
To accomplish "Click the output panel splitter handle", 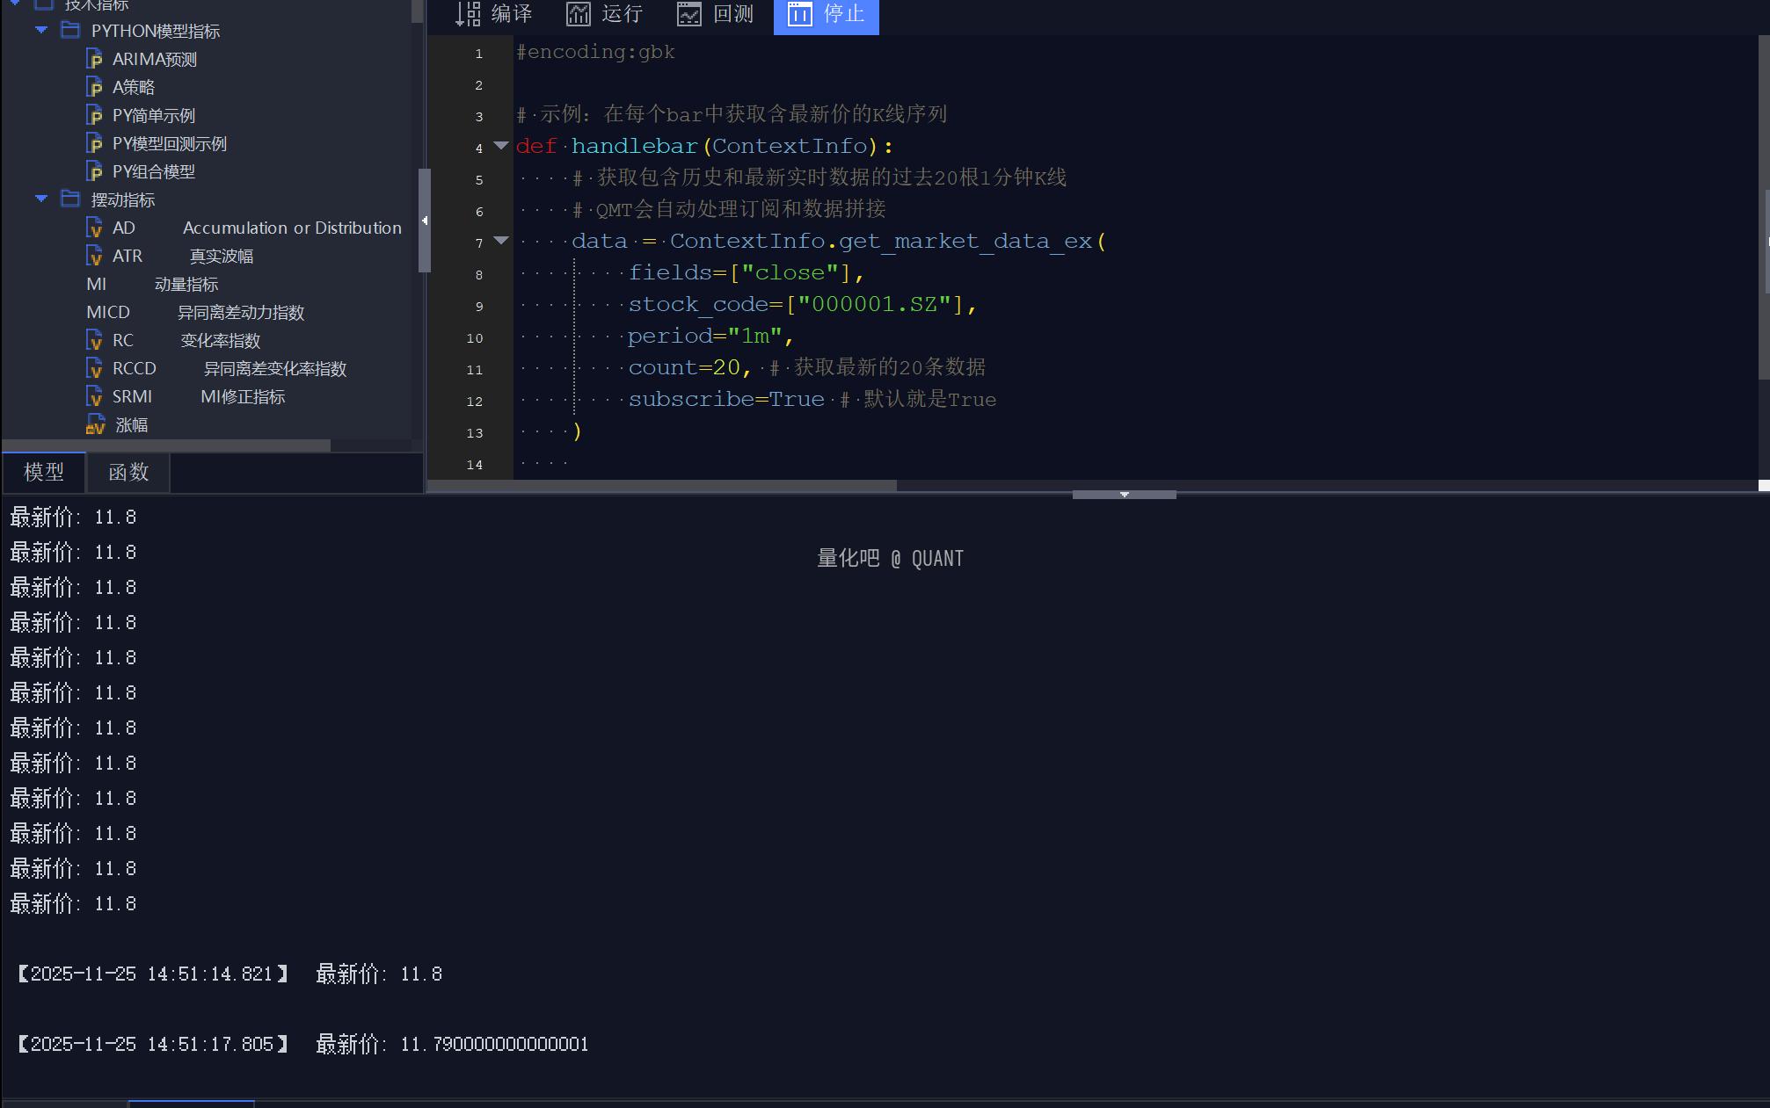I will [x=1124, y=495].
